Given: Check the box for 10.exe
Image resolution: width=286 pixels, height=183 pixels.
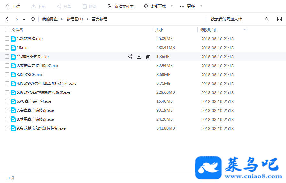Looking at the screenshot, I should (x=7, y=48).
